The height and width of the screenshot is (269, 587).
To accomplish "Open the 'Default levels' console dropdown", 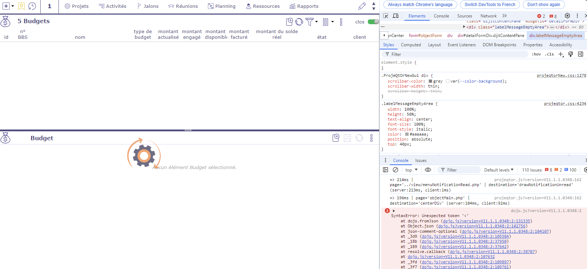I will click(499, 170).
